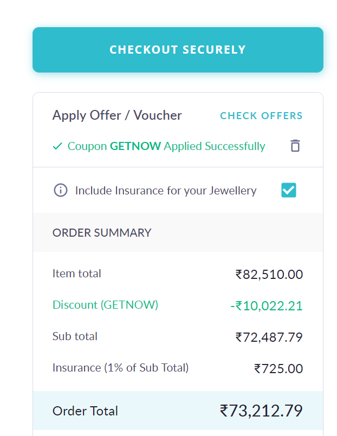Click the ₹72,487.79 sub total amount
This screenshot has width=337, height=436.
(269, 337)
